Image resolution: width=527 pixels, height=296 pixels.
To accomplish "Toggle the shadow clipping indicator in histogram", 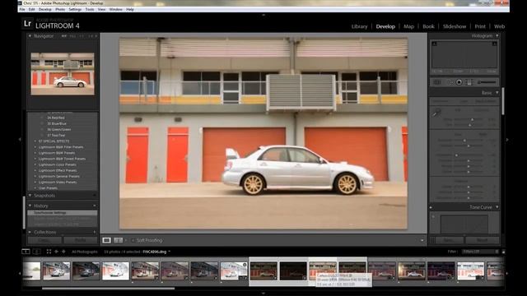I will (434, 44).
